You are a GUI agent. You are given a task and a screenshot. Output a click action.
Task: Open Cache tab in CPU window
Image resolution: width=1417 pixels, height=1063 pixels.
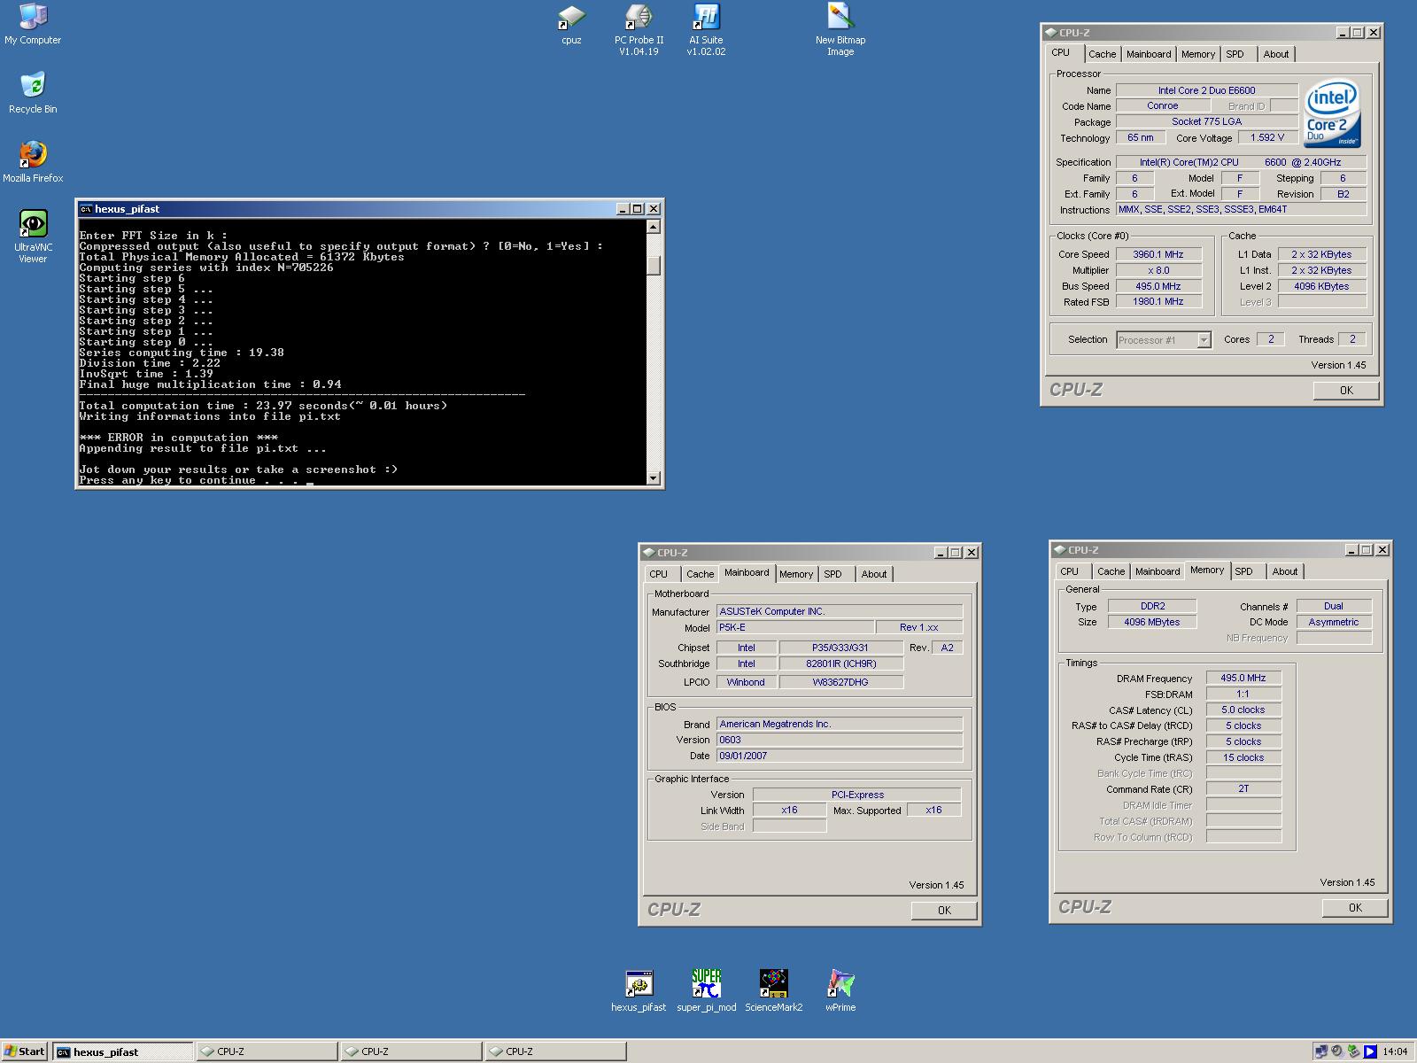pyautogui.click(x=1102, y=54)
